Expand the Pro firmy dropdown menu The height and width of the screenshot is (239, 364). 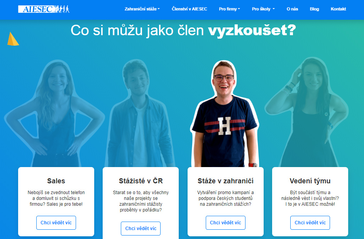pyautogui.click(x=229, y=9)
